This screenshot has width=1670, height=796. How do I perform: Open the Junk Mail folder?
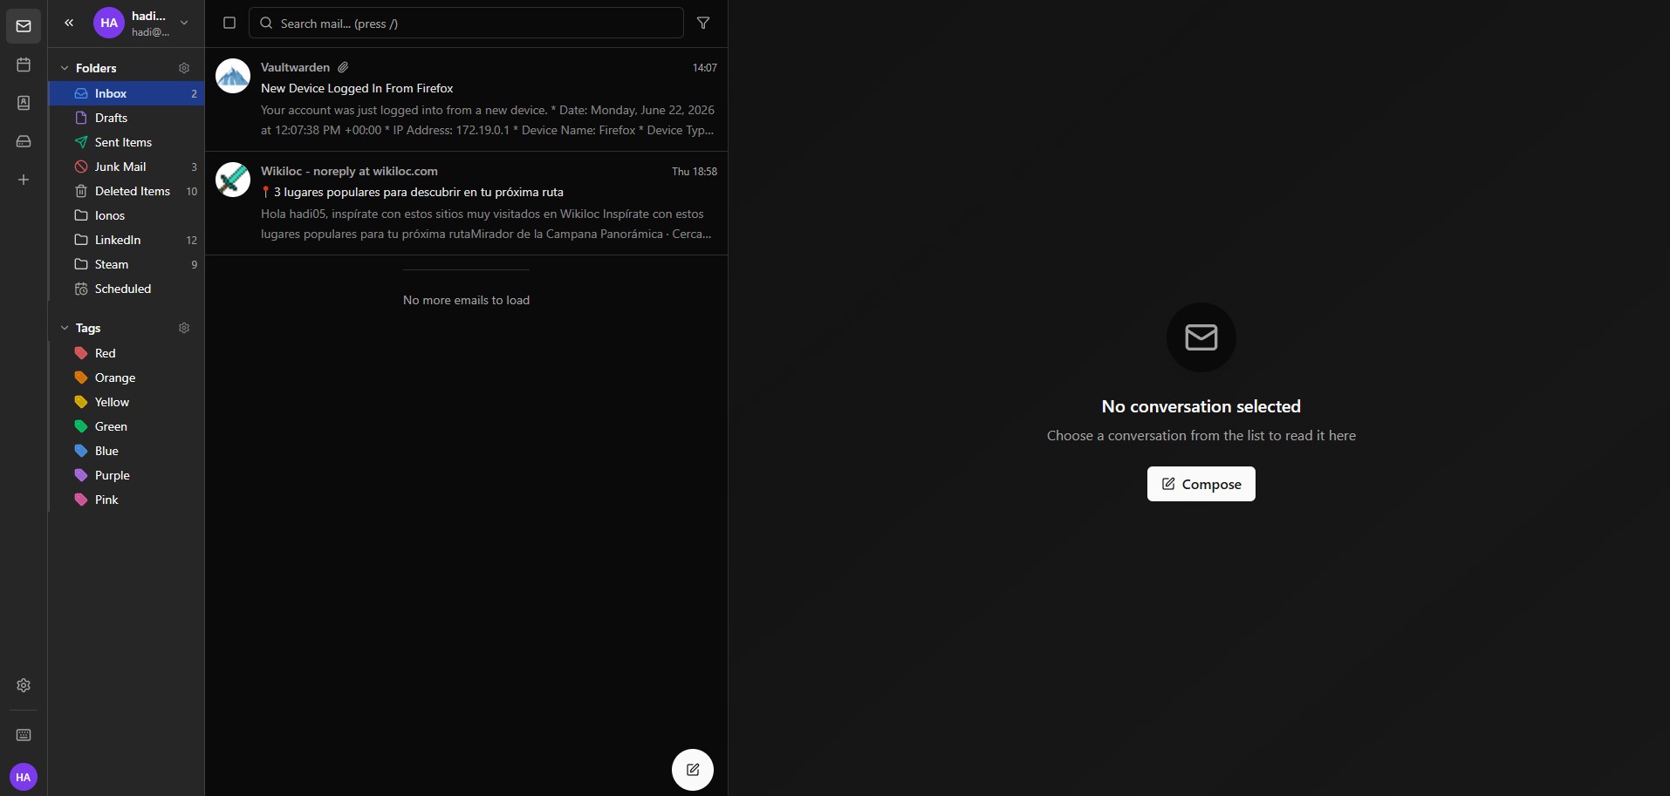tap(127, 167)
